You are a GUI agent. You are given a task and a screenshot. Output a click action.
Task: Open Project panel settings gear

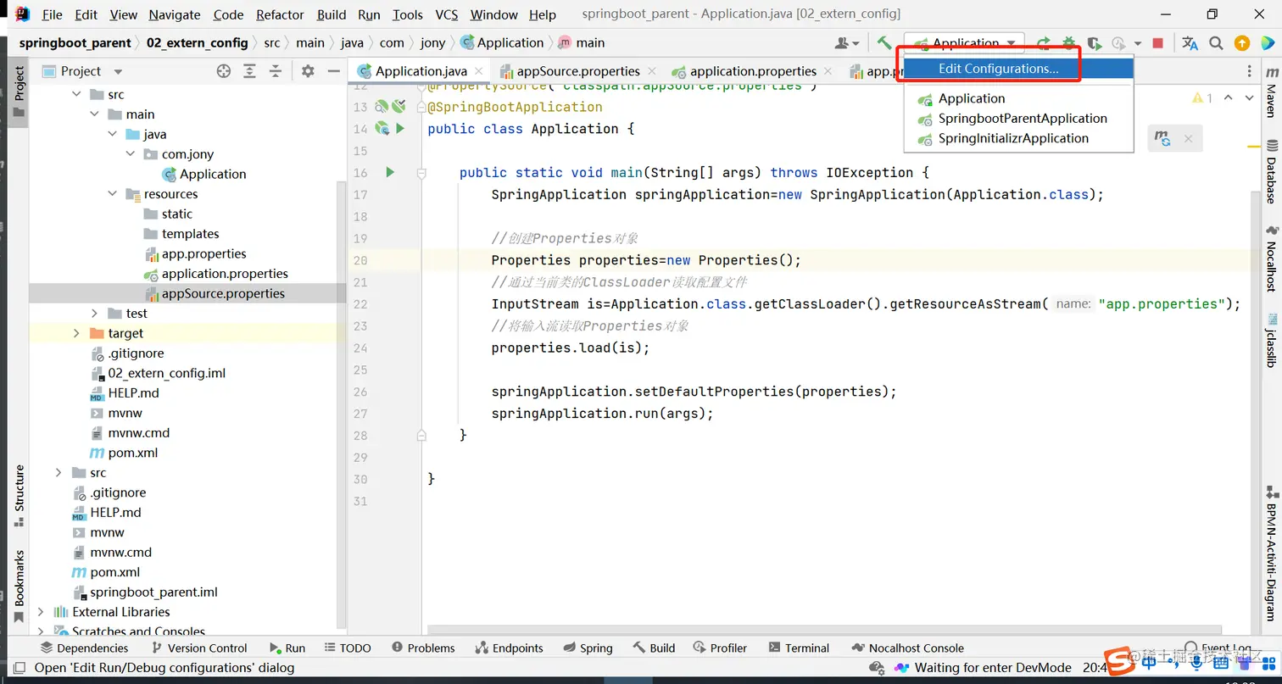308,71
